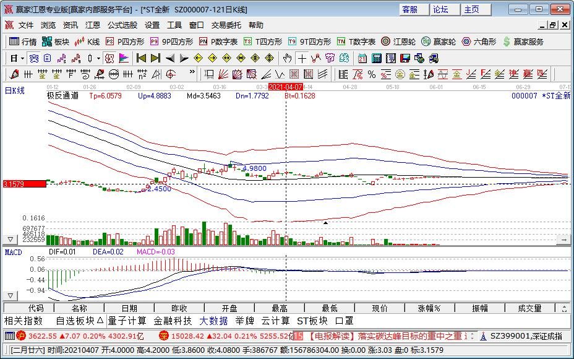Open the T四方形 tool
Image resolution: width=574 pixels, height=359 pixels.
pyautogui.click(x=263, y=41)
